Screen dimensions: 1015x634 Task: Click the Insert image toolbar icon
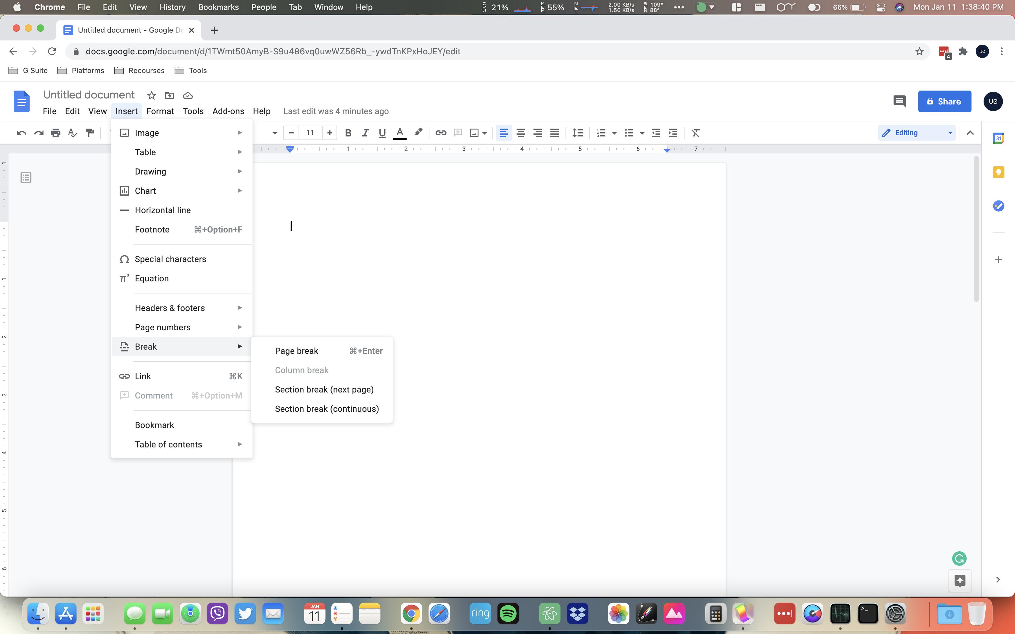point(474,133)
